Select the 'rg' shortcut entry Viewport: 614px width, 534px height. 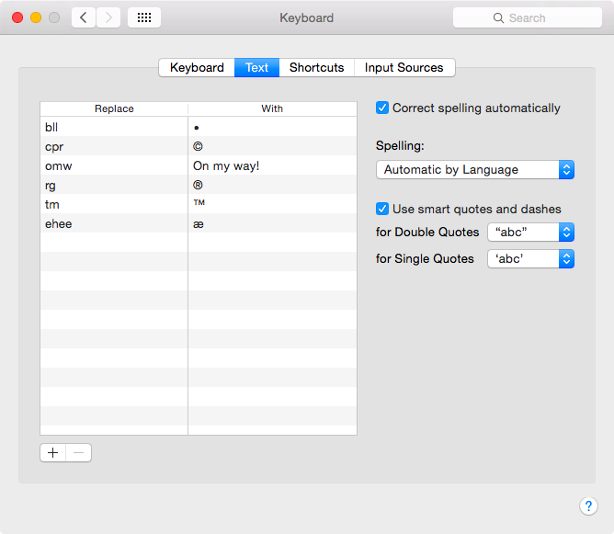(x=114, y=185)
